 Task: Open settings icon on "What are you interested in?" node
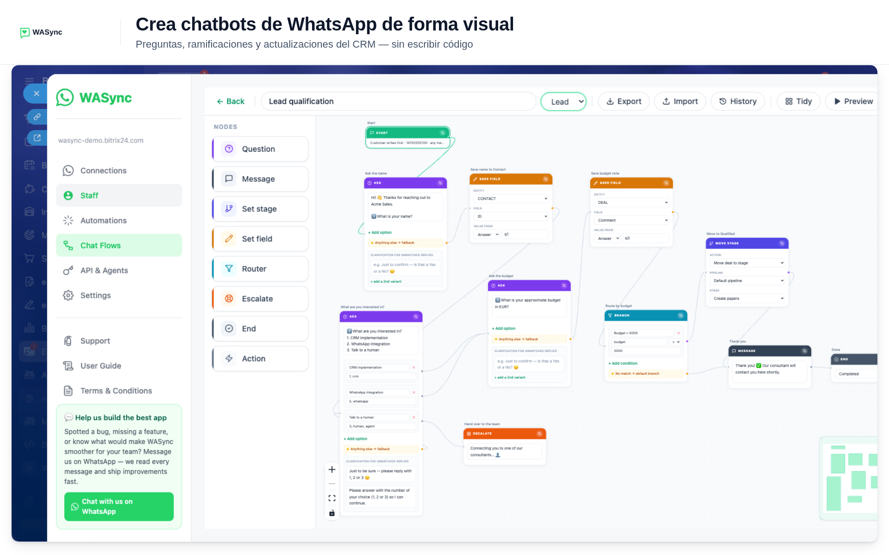[x=416, y=317]
